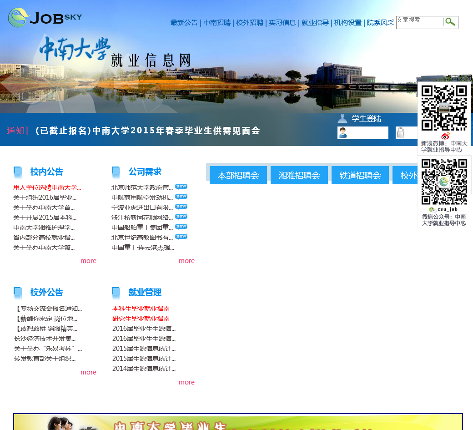This screenshot has height=430, width=473.
Task: Click new badge next to 中国船舶重工集团重
Action: click(x=181, y=226)
